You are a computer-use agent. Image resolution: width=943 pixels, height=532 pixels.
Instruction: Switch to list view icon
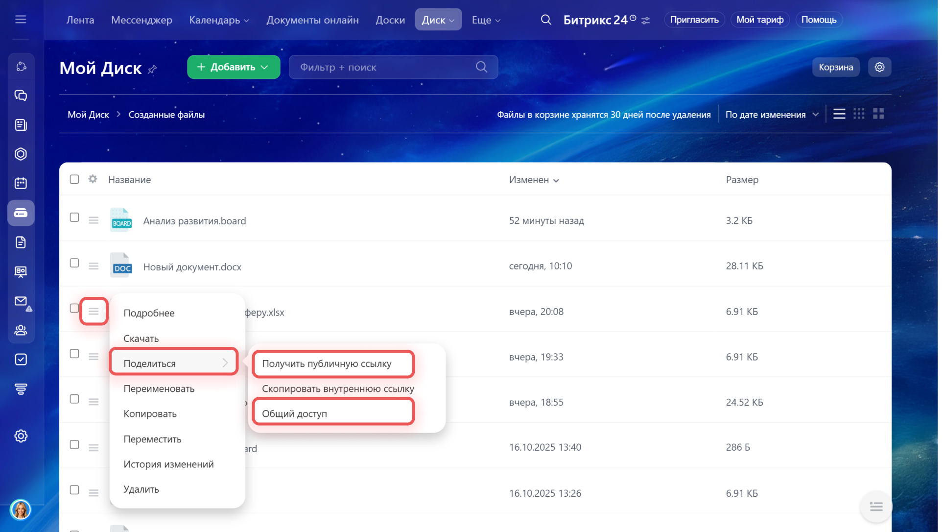tap(839, 114)
